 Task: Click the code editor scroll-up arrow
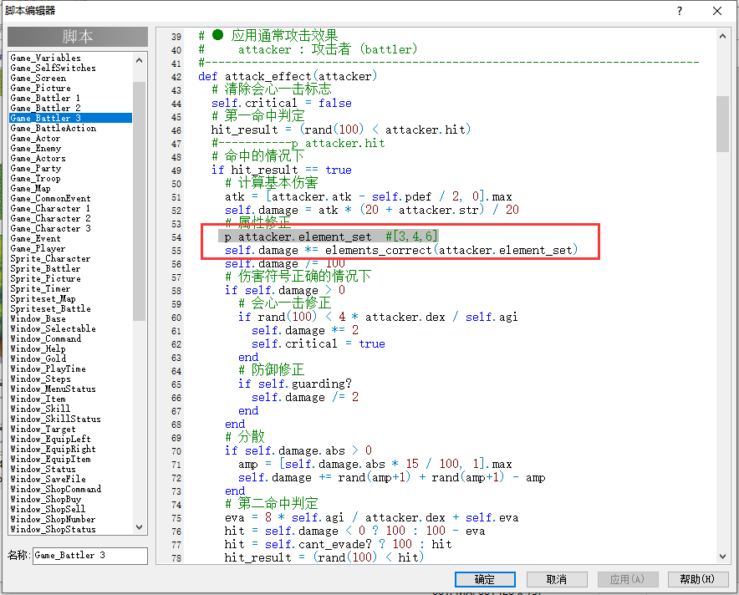coord(722,36)
